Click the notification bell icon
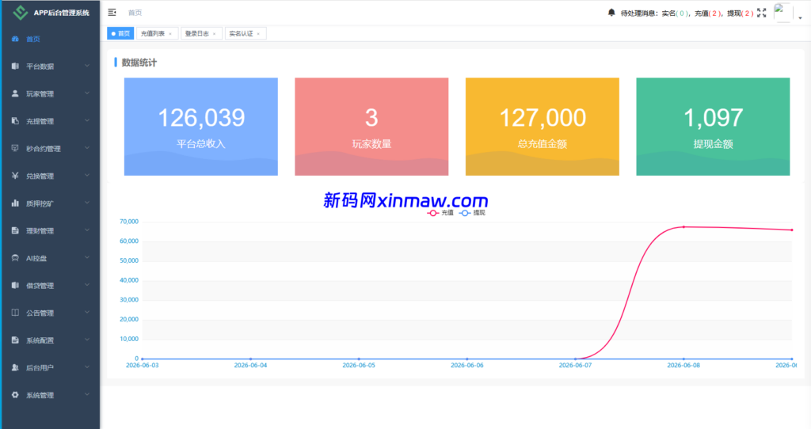 (611, 13)
